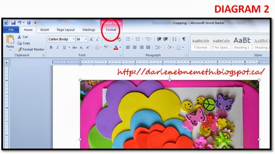Toggle Underline formatting
This screenshot has height=154, width=275.
[x=64, y=47]
